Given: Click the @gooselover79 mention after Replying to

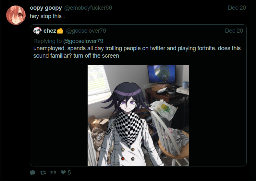Looking at the screenshot, I should [x=83, y=41].
